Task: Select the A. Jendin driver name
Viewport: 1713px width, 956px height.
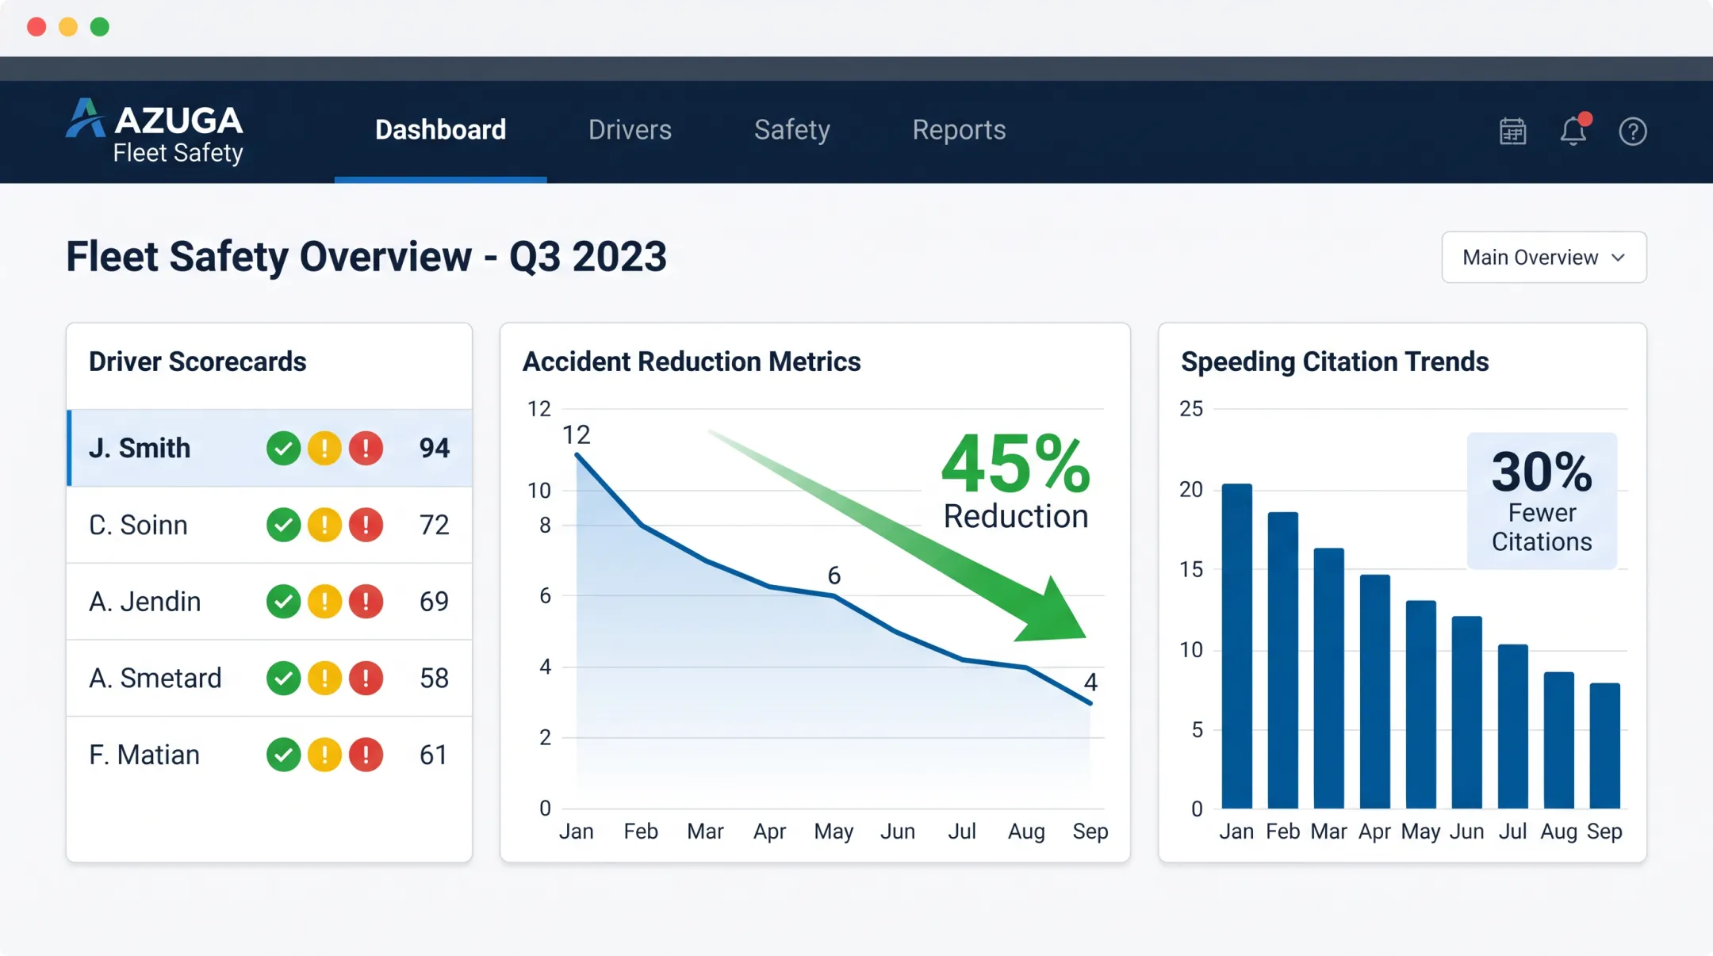Action: (x=144, y=602)
